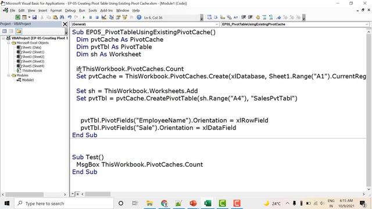Viewport: 372px width, 209px height.
Task: Collapse the Modules folder node
Action: click(9, 75)
